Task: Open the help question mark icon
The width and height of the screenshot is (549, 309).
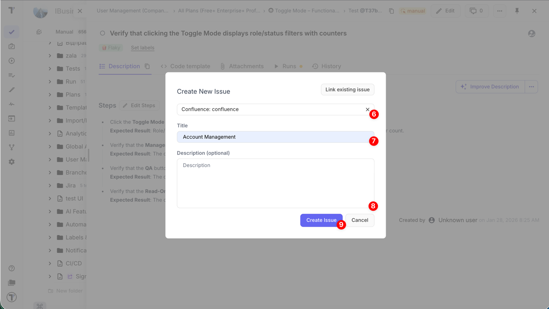Action: (x=12, y=268)
